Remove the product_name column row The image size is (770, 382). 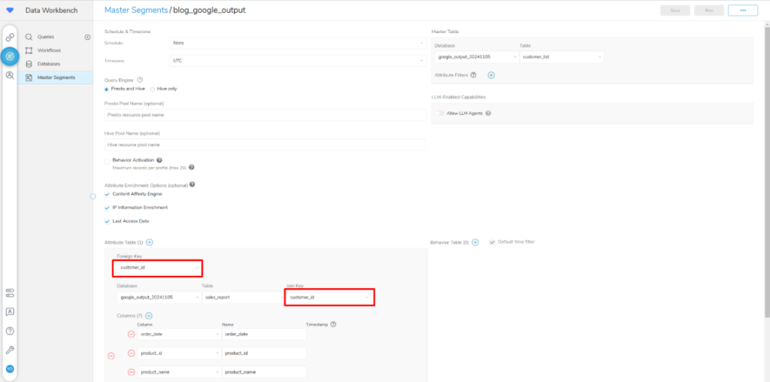tap(131, 371)
